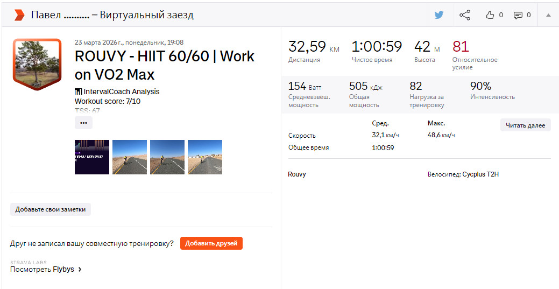
Task: Click the weighted power value 154 Ватт
Action: point(305,86)
